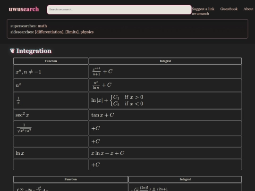255x191 pixels.
Task: Select the ln x function cell
Action: (x=51, y=153)
